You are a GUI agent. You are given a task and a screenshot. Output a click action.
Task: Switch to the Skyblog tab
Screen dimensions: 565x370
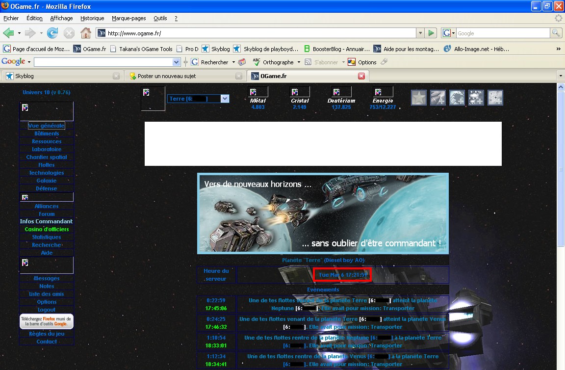[x=62, y=76]
